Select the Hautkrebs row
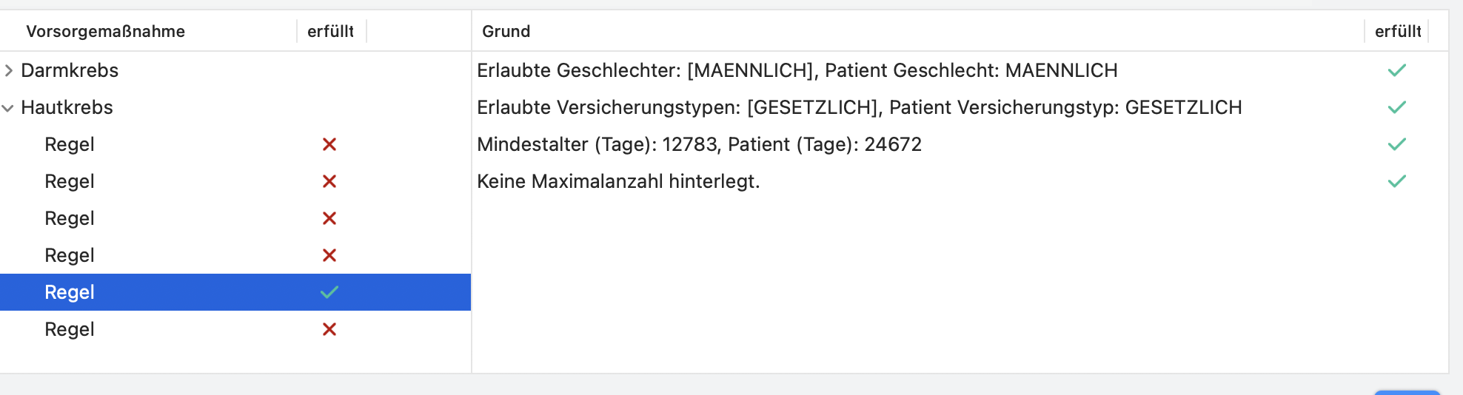The image size is (1463, 395). point(235,107)
